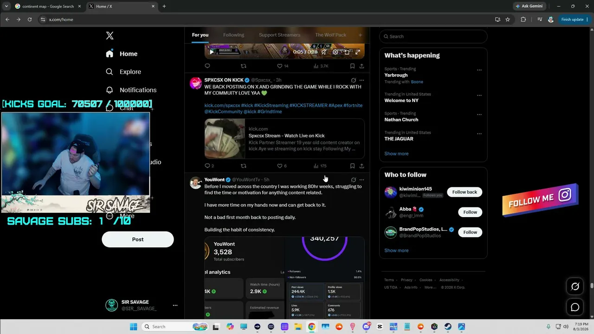Open SPXCSX ON KICK profile avatar
The image size is (594, 334).
[x=196, y=83]
